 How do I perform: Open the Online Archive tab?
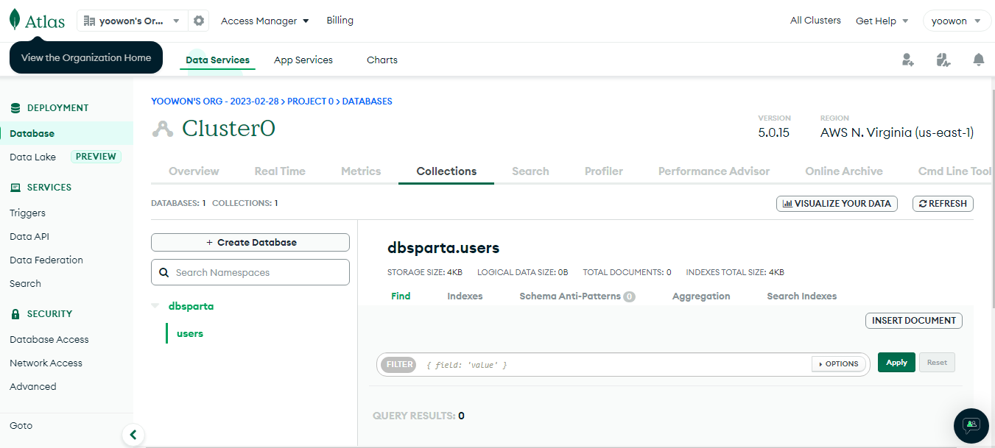point(844,171)
